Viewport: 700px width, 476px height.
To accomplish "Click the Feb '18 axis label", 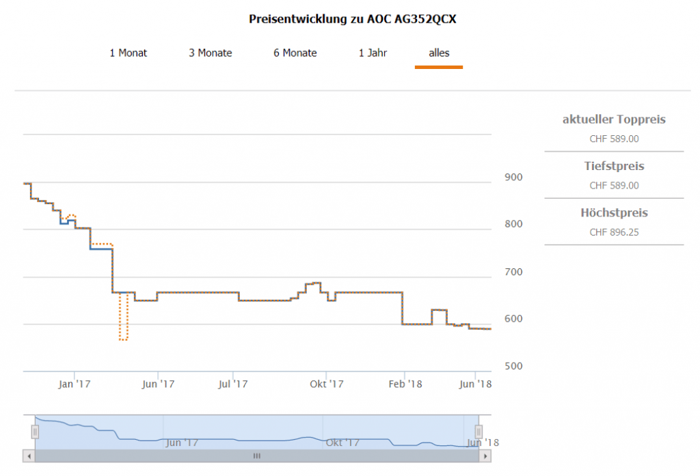I will coord(405,384).
